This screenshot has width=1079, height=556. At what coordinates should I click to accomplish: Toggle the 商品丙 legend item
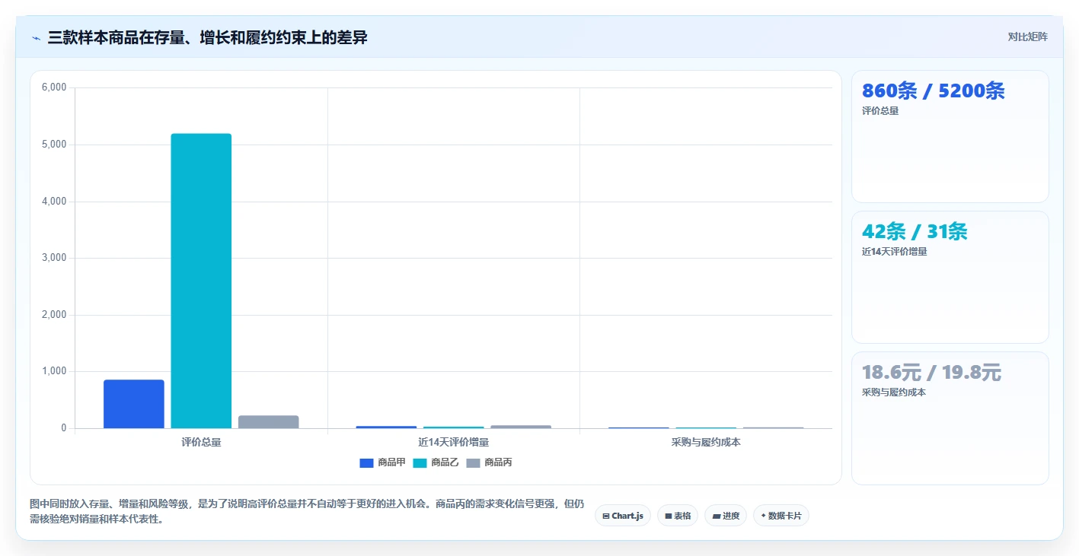tap(489, 462)
